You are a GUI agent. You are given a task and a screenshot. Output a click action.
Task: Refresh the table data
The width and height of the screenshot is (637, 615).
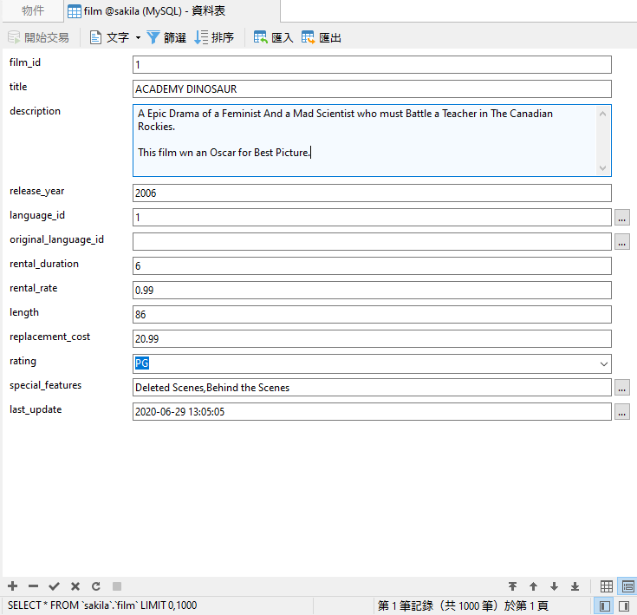tap(96, 586)
